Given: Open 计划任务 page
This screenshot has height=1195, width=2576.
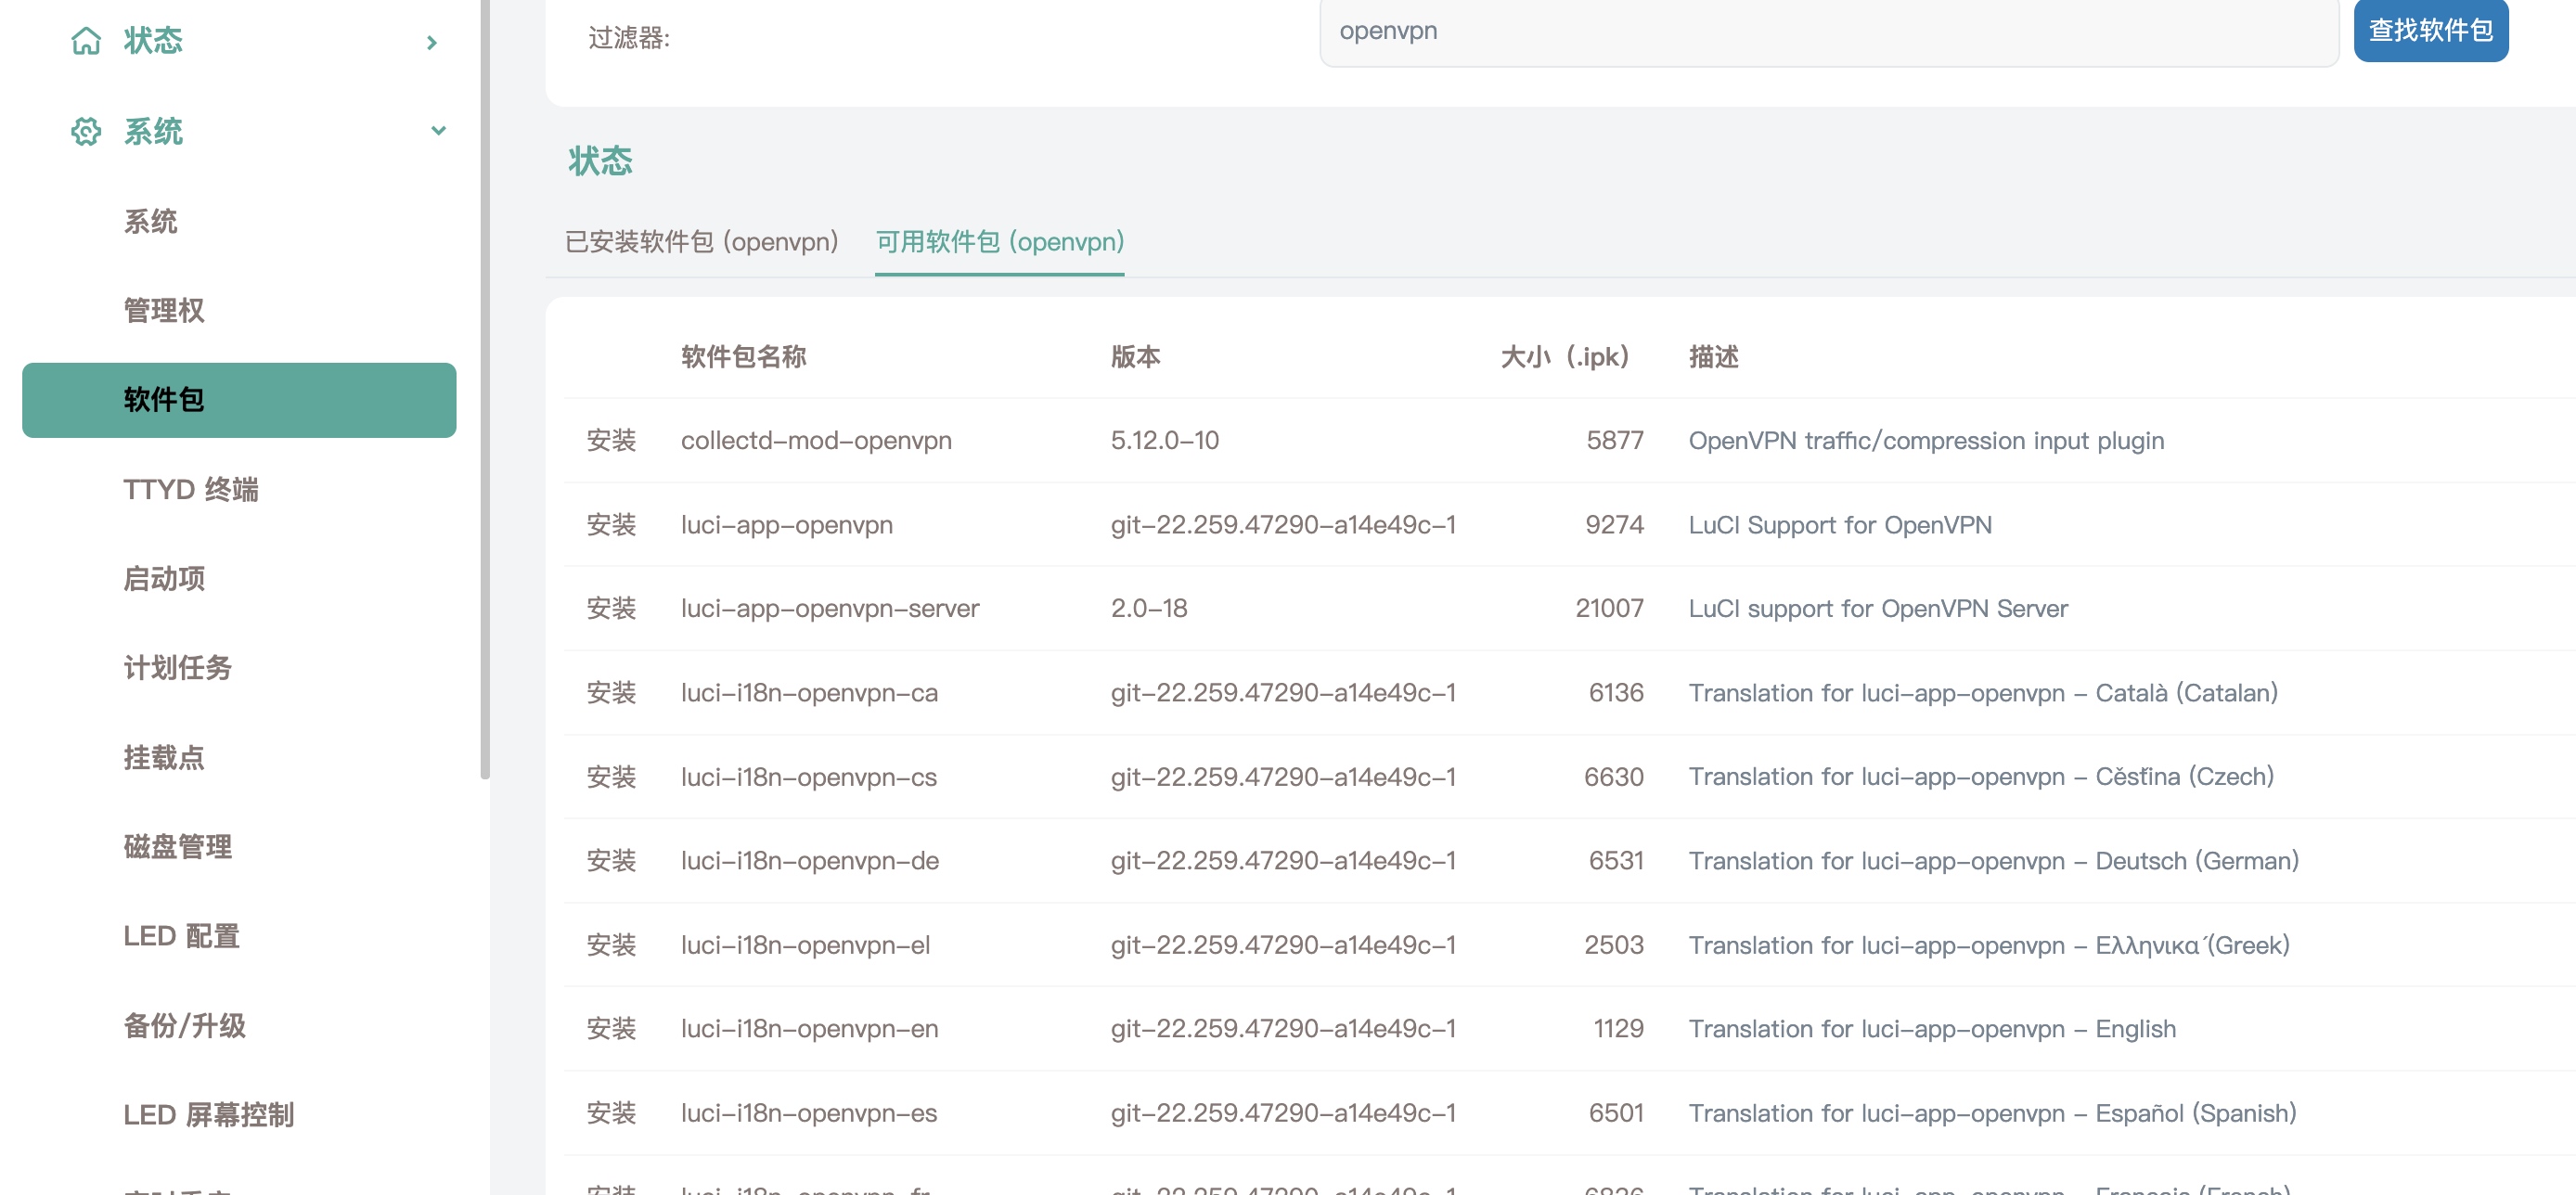Looking at the screenshot, I should [x=177, y=667].
